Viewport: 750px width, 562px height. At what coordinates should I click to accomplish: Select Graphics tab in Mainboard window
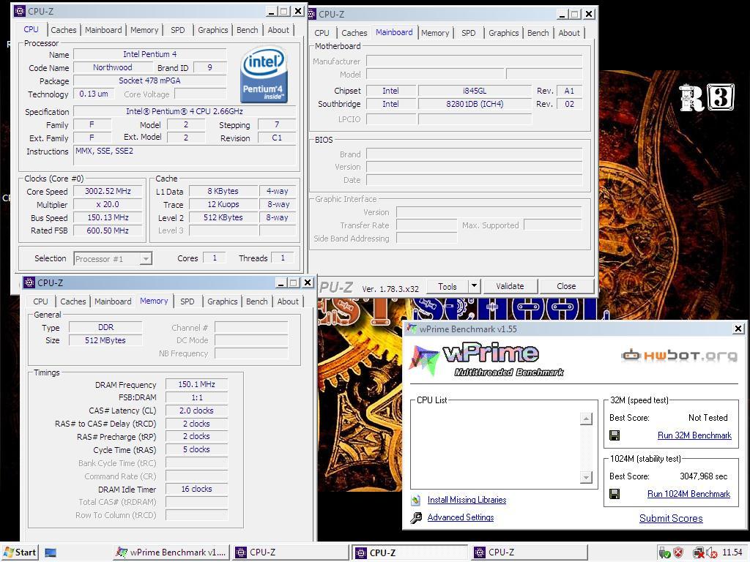coord(504,33)
